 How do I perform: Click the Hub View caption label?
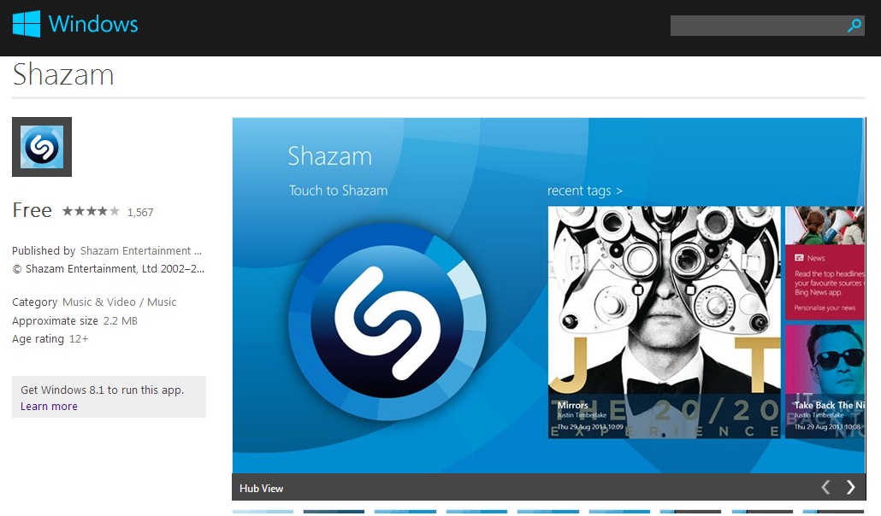(x=261, y=489)
